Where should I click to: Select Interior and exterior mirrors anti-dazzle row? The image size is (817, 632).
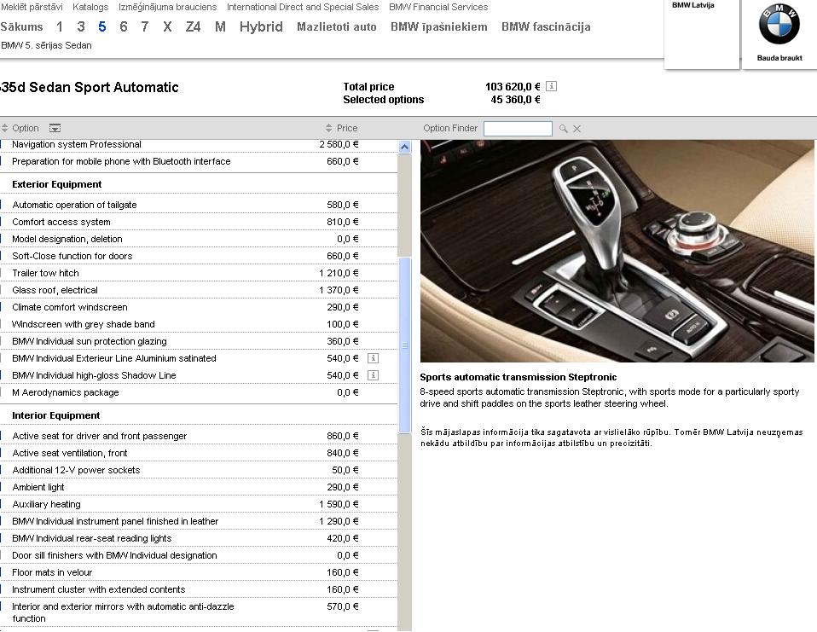pyautogui.click(x=199, y=612)
